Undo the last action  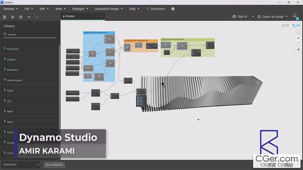point(29,17)
